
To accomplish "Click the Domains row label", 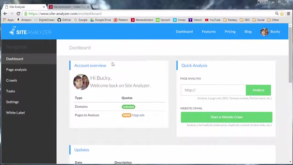I will (x=81, y=106).
